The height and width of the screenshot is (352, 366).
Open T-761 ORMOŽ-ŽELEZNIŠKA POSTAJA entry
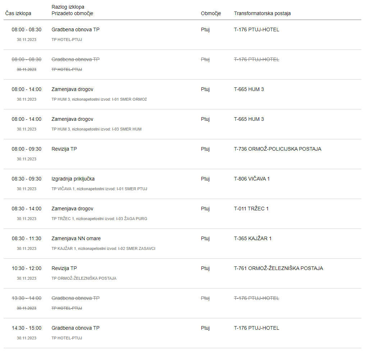[x=279, y=269]
